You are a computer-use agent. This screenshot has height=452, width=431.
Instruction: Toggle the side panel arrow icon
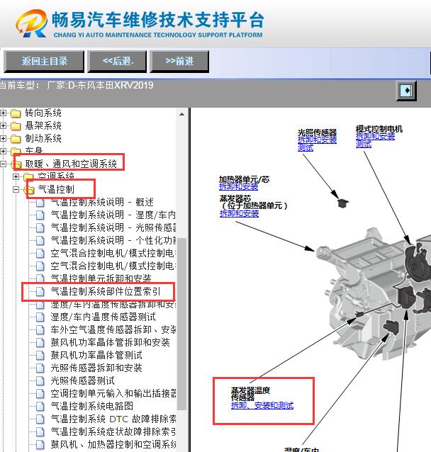[406, 91]
